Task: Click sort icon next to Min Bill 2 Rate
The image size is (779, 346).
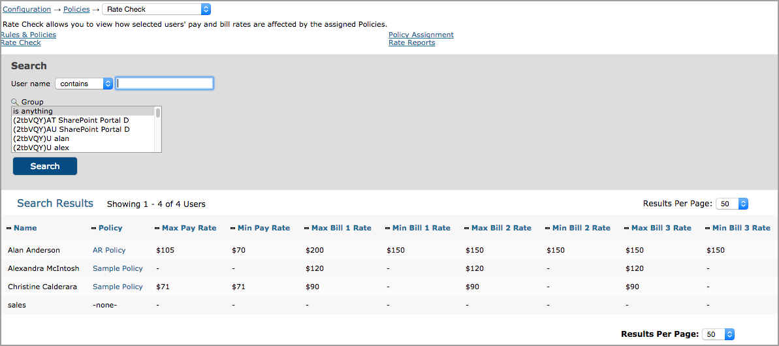Action: [x=547, y=228]
